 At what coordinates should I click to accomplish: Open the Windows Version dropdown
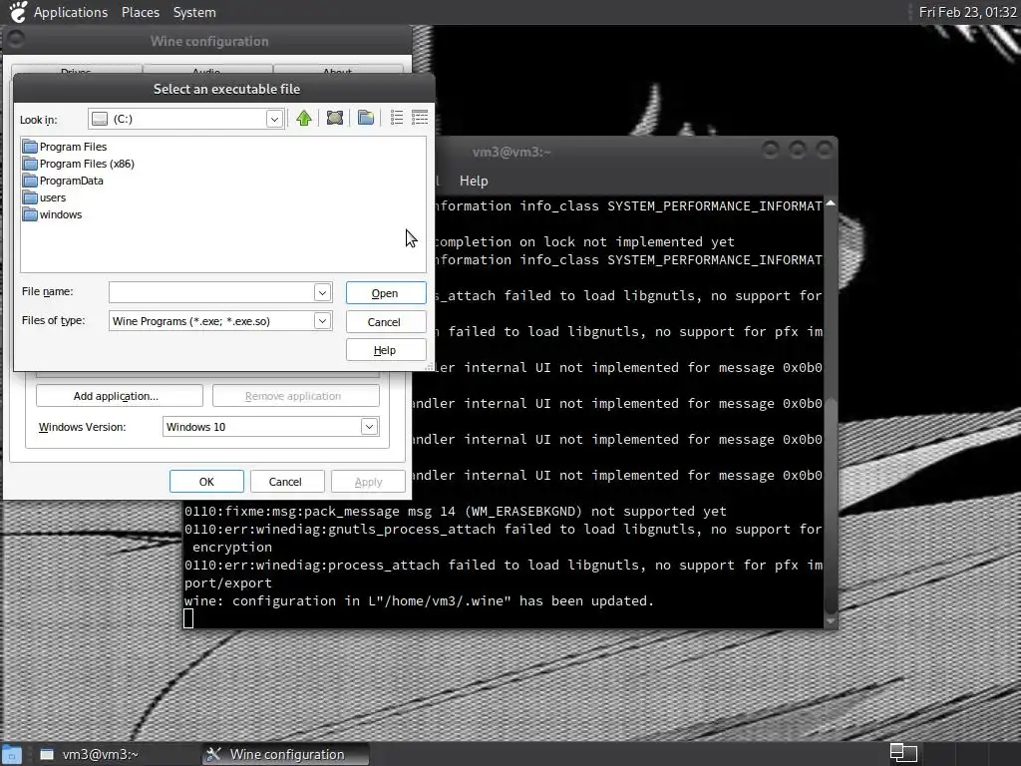pyautogui.click(x=369, y=427)
